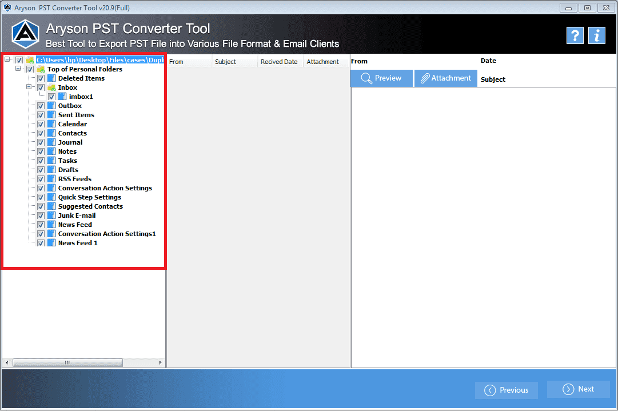Open the Help question mark icon
This screenshot has height=411, width=618.
pos(575,36)
